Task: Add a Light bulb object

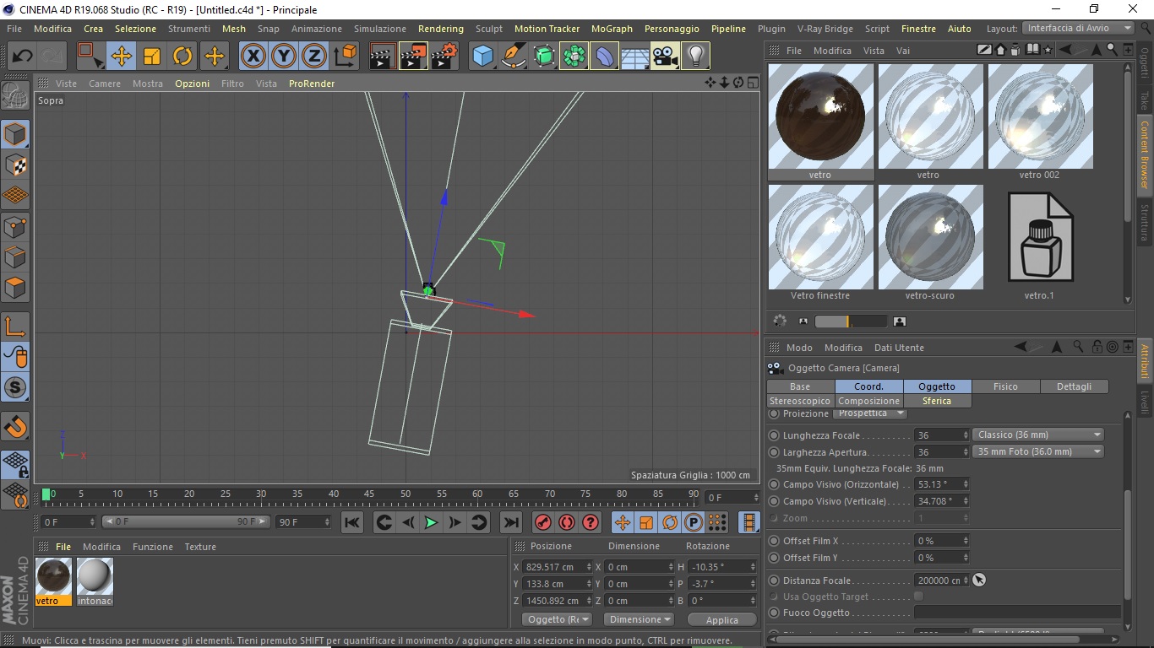Action: tap(695, 57)
